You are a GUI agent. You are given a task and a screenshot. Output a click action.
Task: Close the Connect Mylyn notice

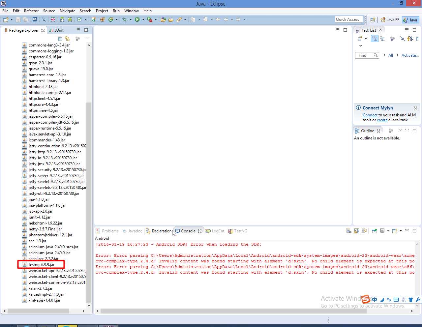415,108
